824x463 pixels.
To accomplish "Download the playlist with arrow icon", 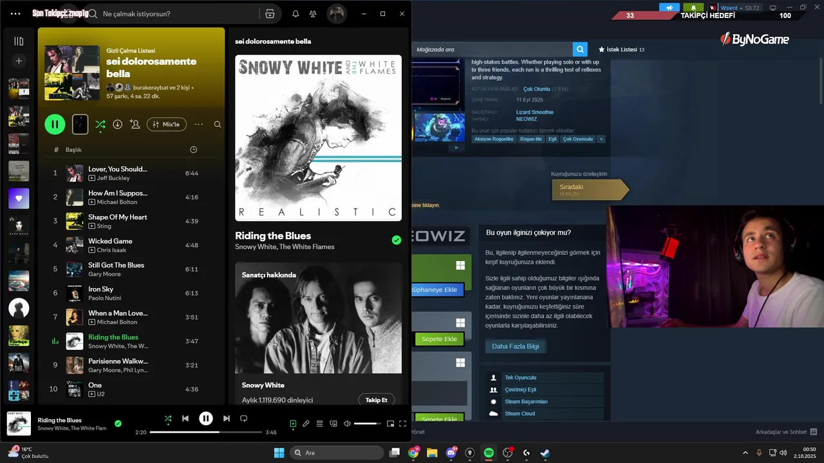I will pyautogui.click(x=117, y=124).
